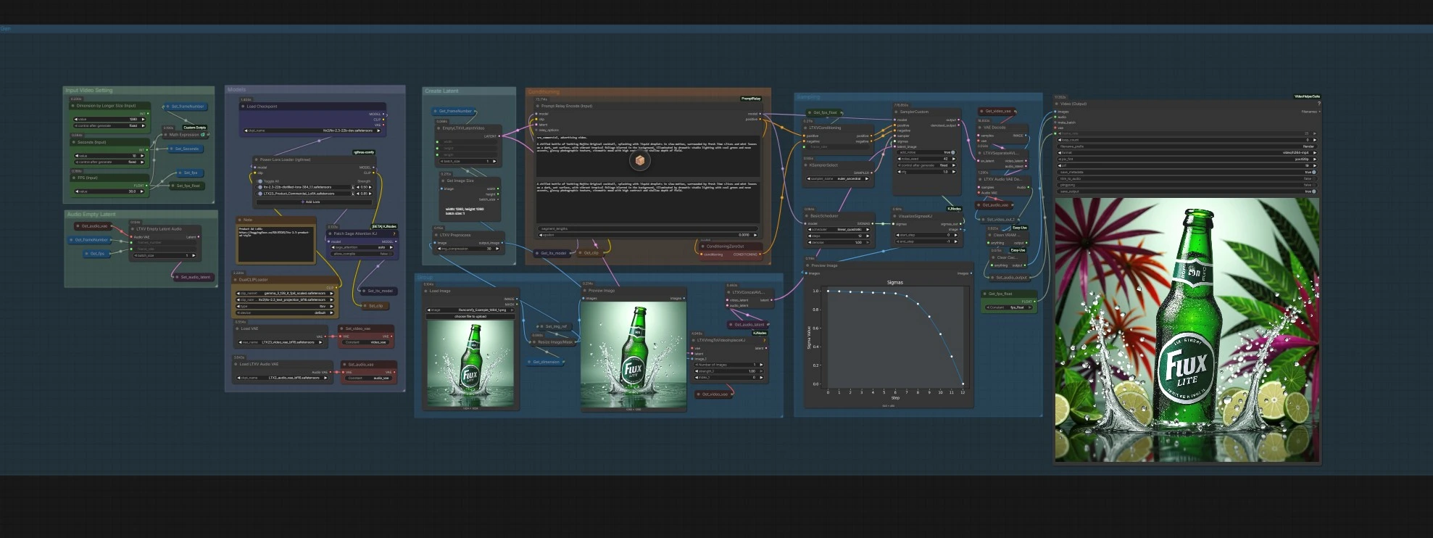The height and width of the screenshot is (538, 1433).
Task: Collapse the Note node via title dot
Action: click(240, 220)
